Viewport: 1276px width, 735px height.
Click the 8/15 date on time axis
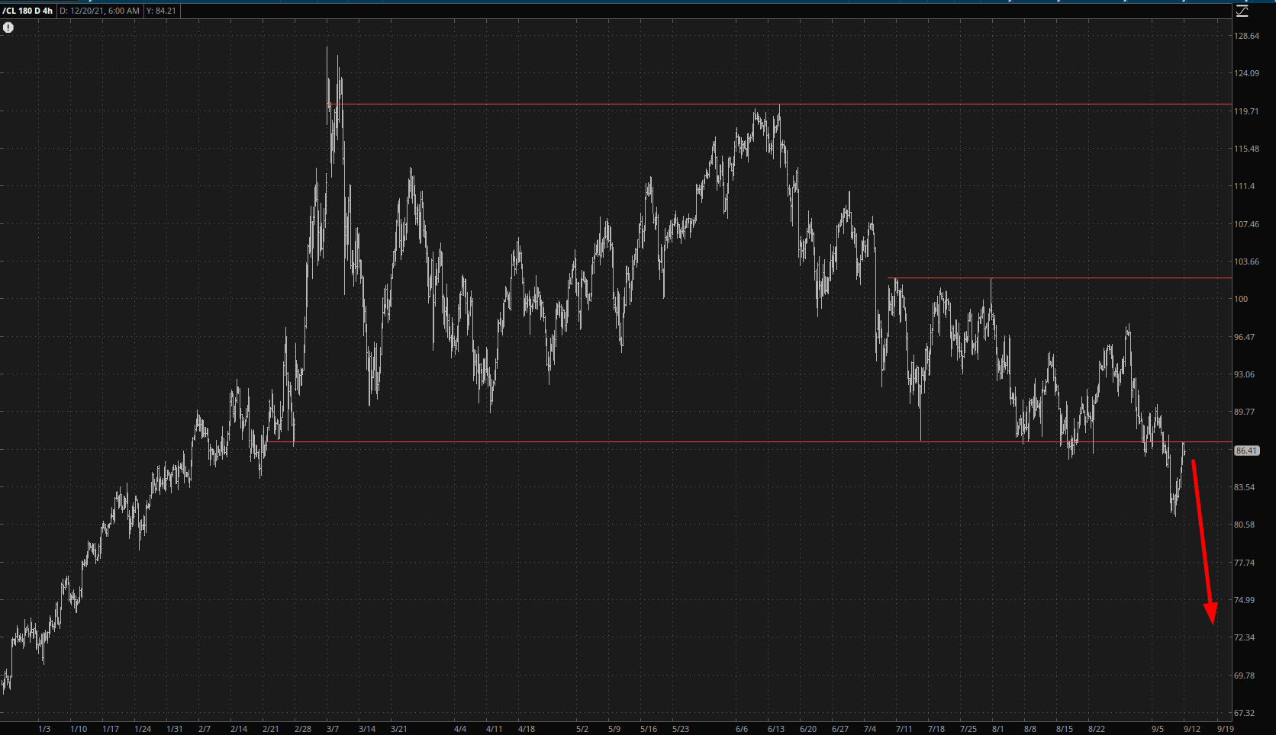[x=1065, y=729]
